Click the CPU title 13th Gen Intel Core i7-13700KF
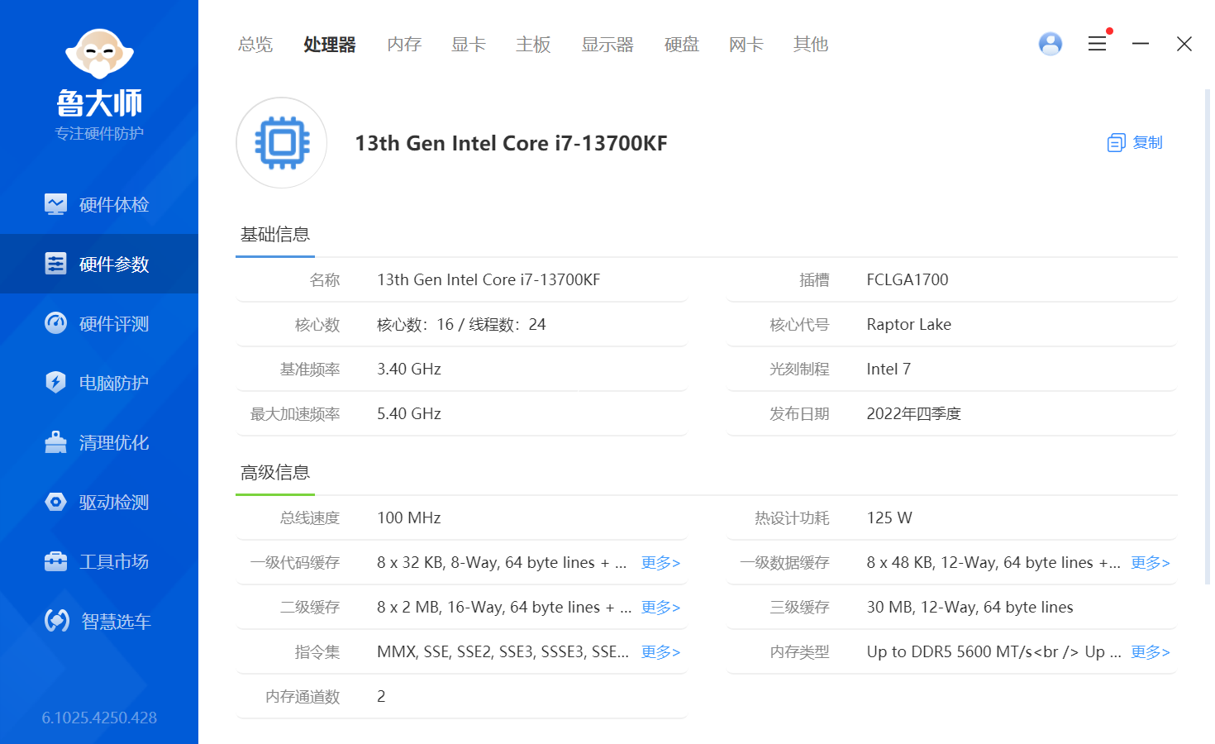This screenshot has height=744, width=1215. pyautogui.click(x=511, y=143)
